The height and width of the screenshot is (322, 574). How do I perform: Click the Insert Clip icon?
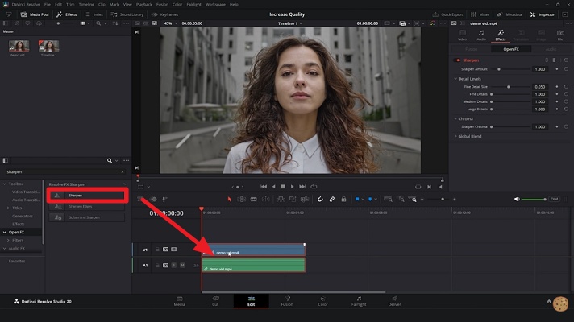281,199
